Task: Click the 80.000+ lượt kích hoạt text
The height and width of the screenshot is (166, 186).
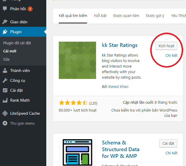Action: pyautogui.click(x=78, y=110)
